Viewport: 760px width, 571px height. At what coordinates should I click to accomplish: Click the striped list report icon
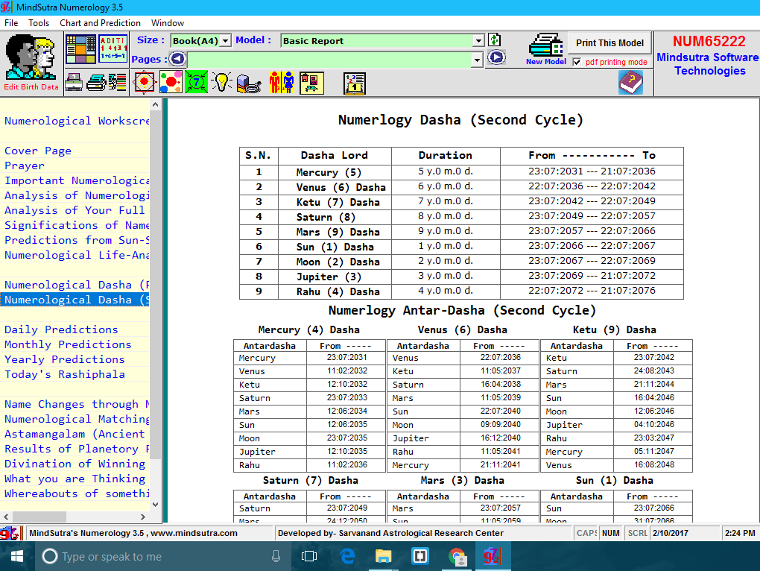(x=117, y=83)
